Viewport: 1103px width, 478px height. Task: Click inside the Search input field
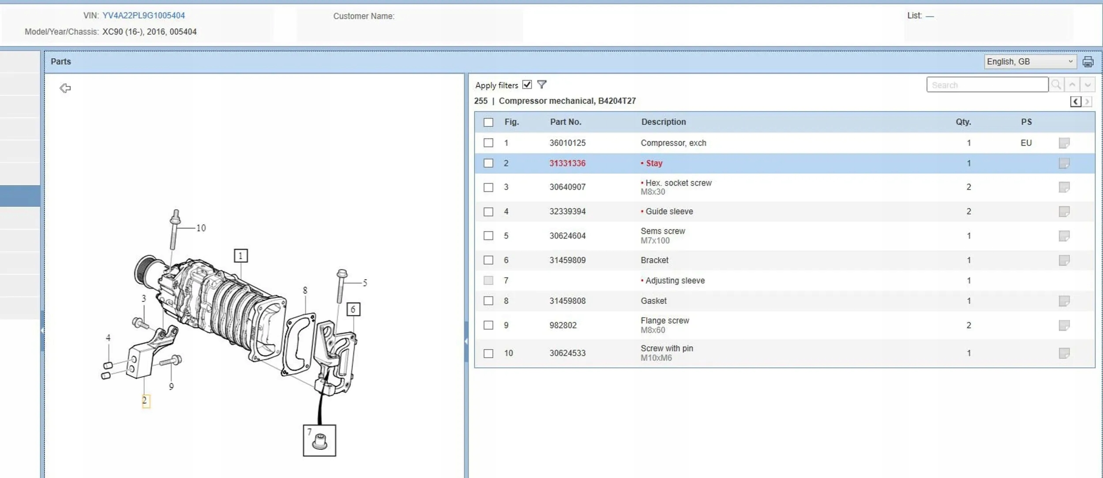coord(987,85)
